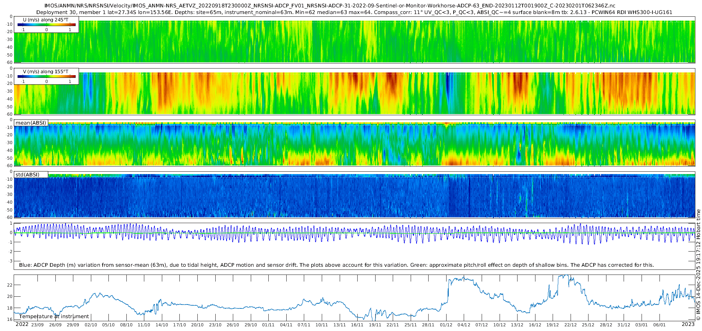Viewport: 702px width, 331px height.
Task: Click the 16/11 date tick label
Action: (357, 325)
